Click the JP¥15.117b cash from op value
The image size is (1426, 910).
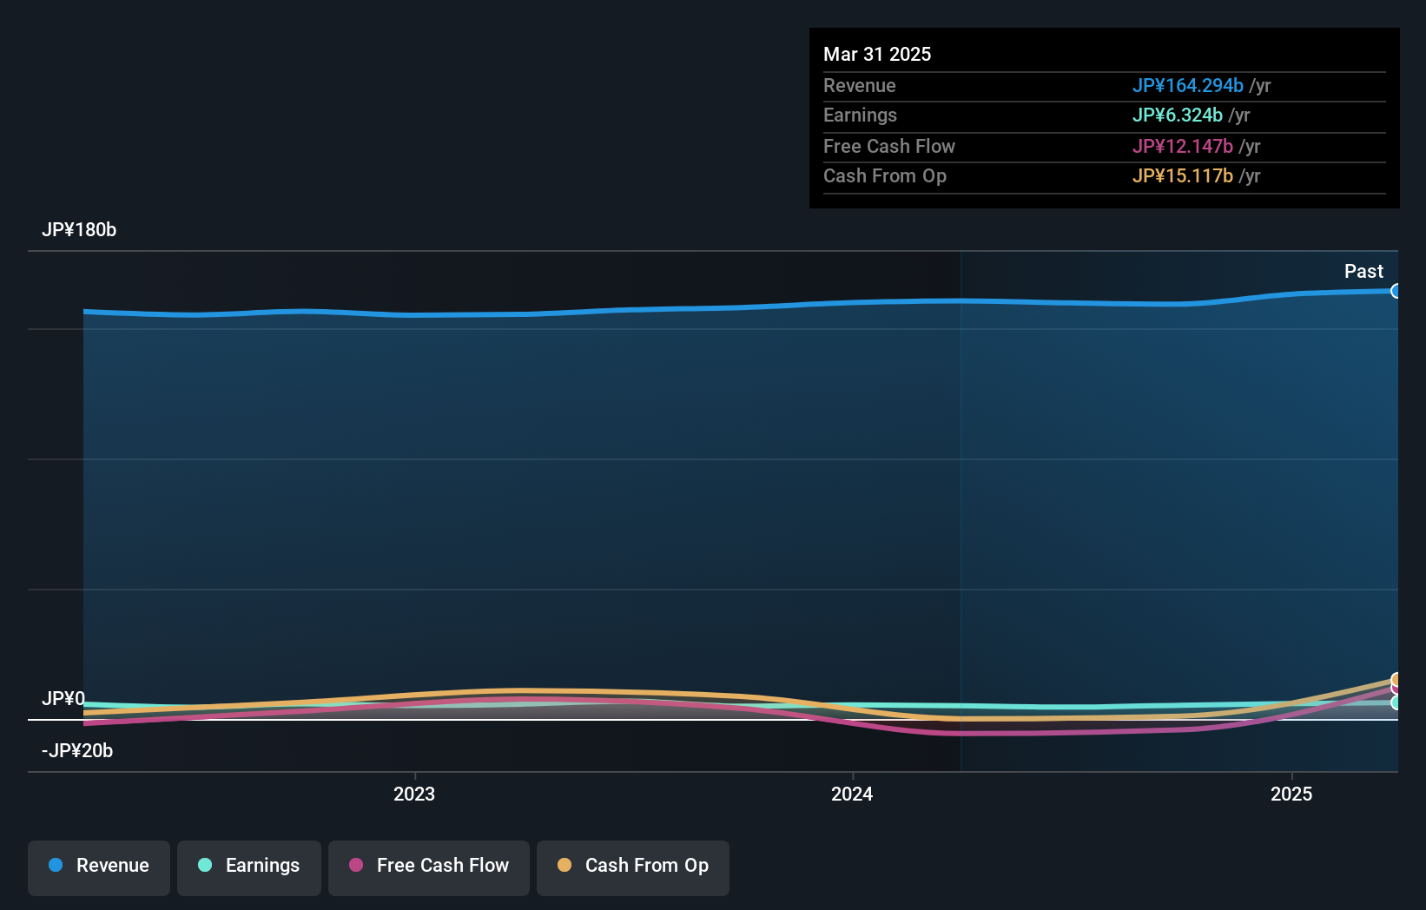pos(1182,175)
